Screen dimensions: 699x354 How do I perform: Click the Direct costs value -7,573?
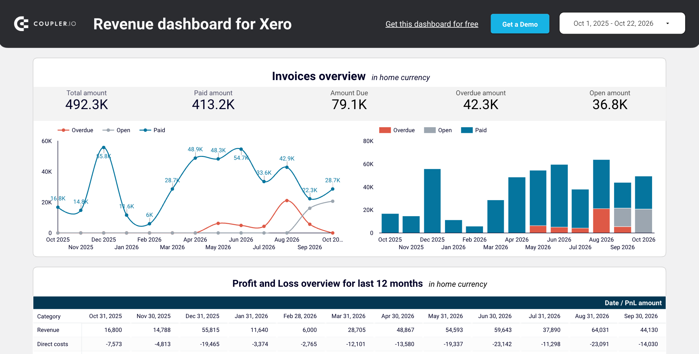(114, 344)
